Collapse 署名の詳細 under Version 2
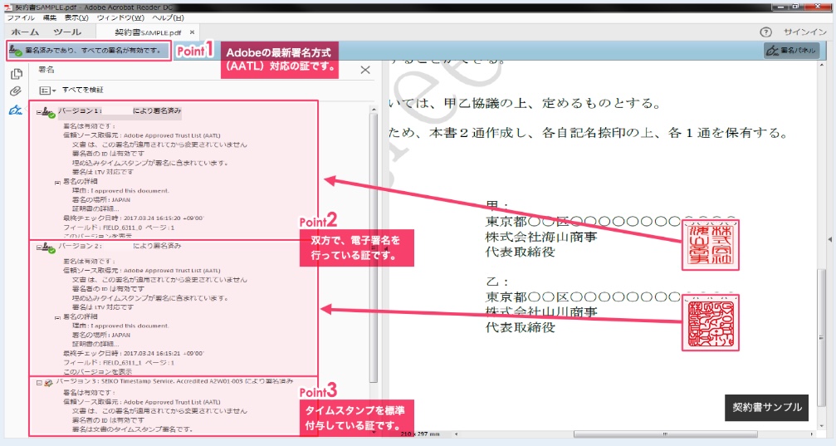The height and width of the screenshot is (446, 836). tap(57, 318)
